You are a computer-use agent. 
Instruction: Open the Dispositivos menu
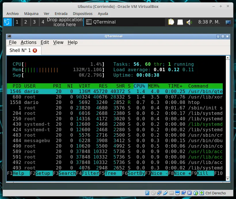tap(83, 14)
